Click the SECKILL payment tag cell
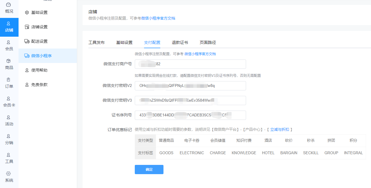Viewport: 371px width, 188px height. [x=311, y=153]
